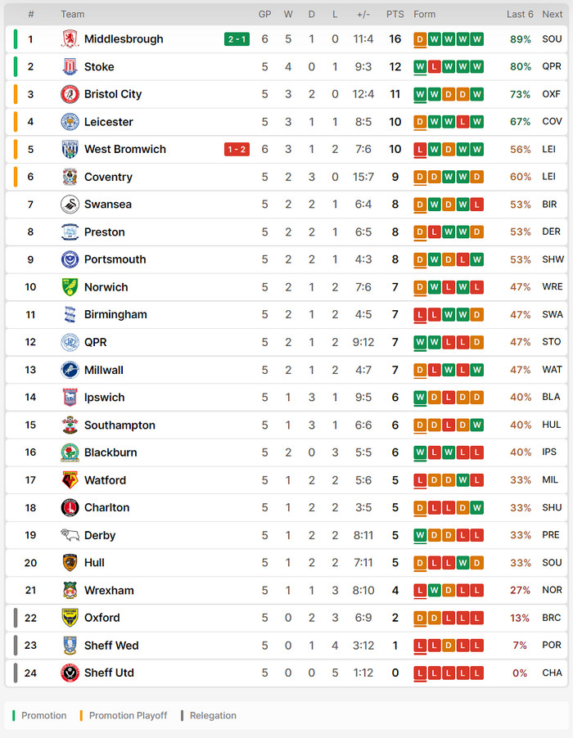Click Middlesbrough's 2 - 1 live score badge
The width and height of the screenshot is (573, 738).
(x=237, y=39)
